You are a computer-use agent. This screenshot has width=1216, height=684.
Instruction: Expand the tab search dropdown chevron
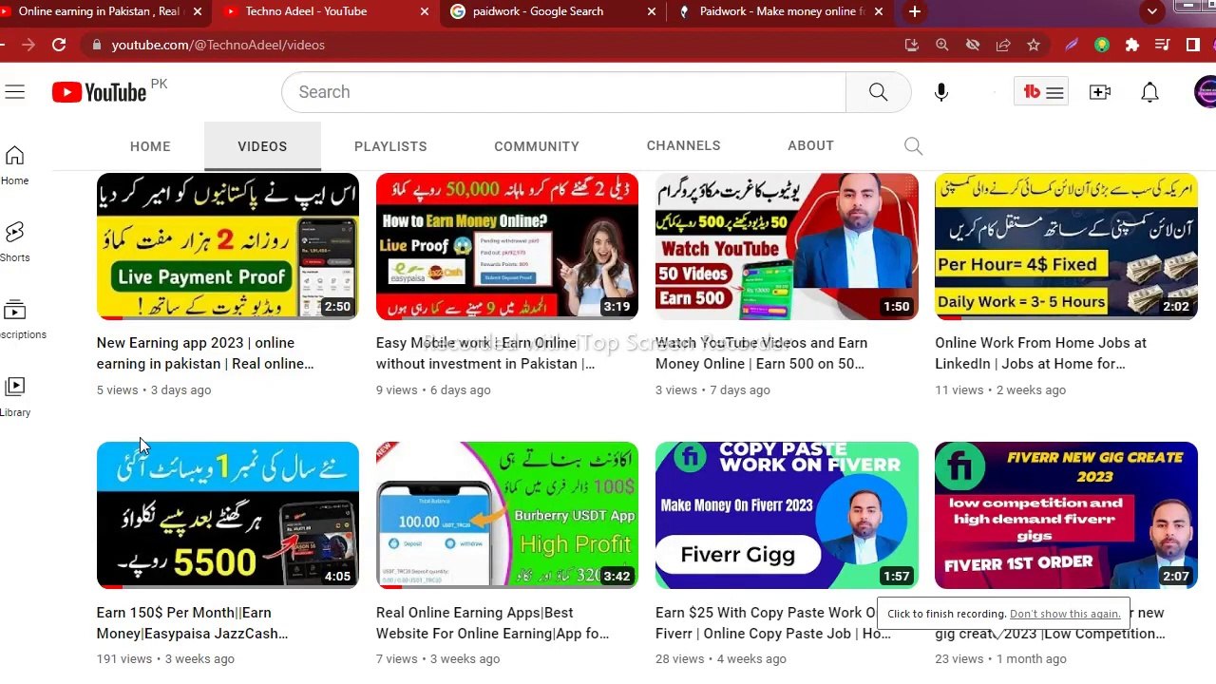coord(1152,11)
